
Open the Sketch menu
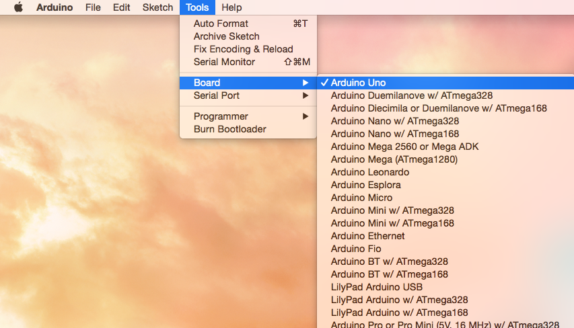(x=157, y=7)
